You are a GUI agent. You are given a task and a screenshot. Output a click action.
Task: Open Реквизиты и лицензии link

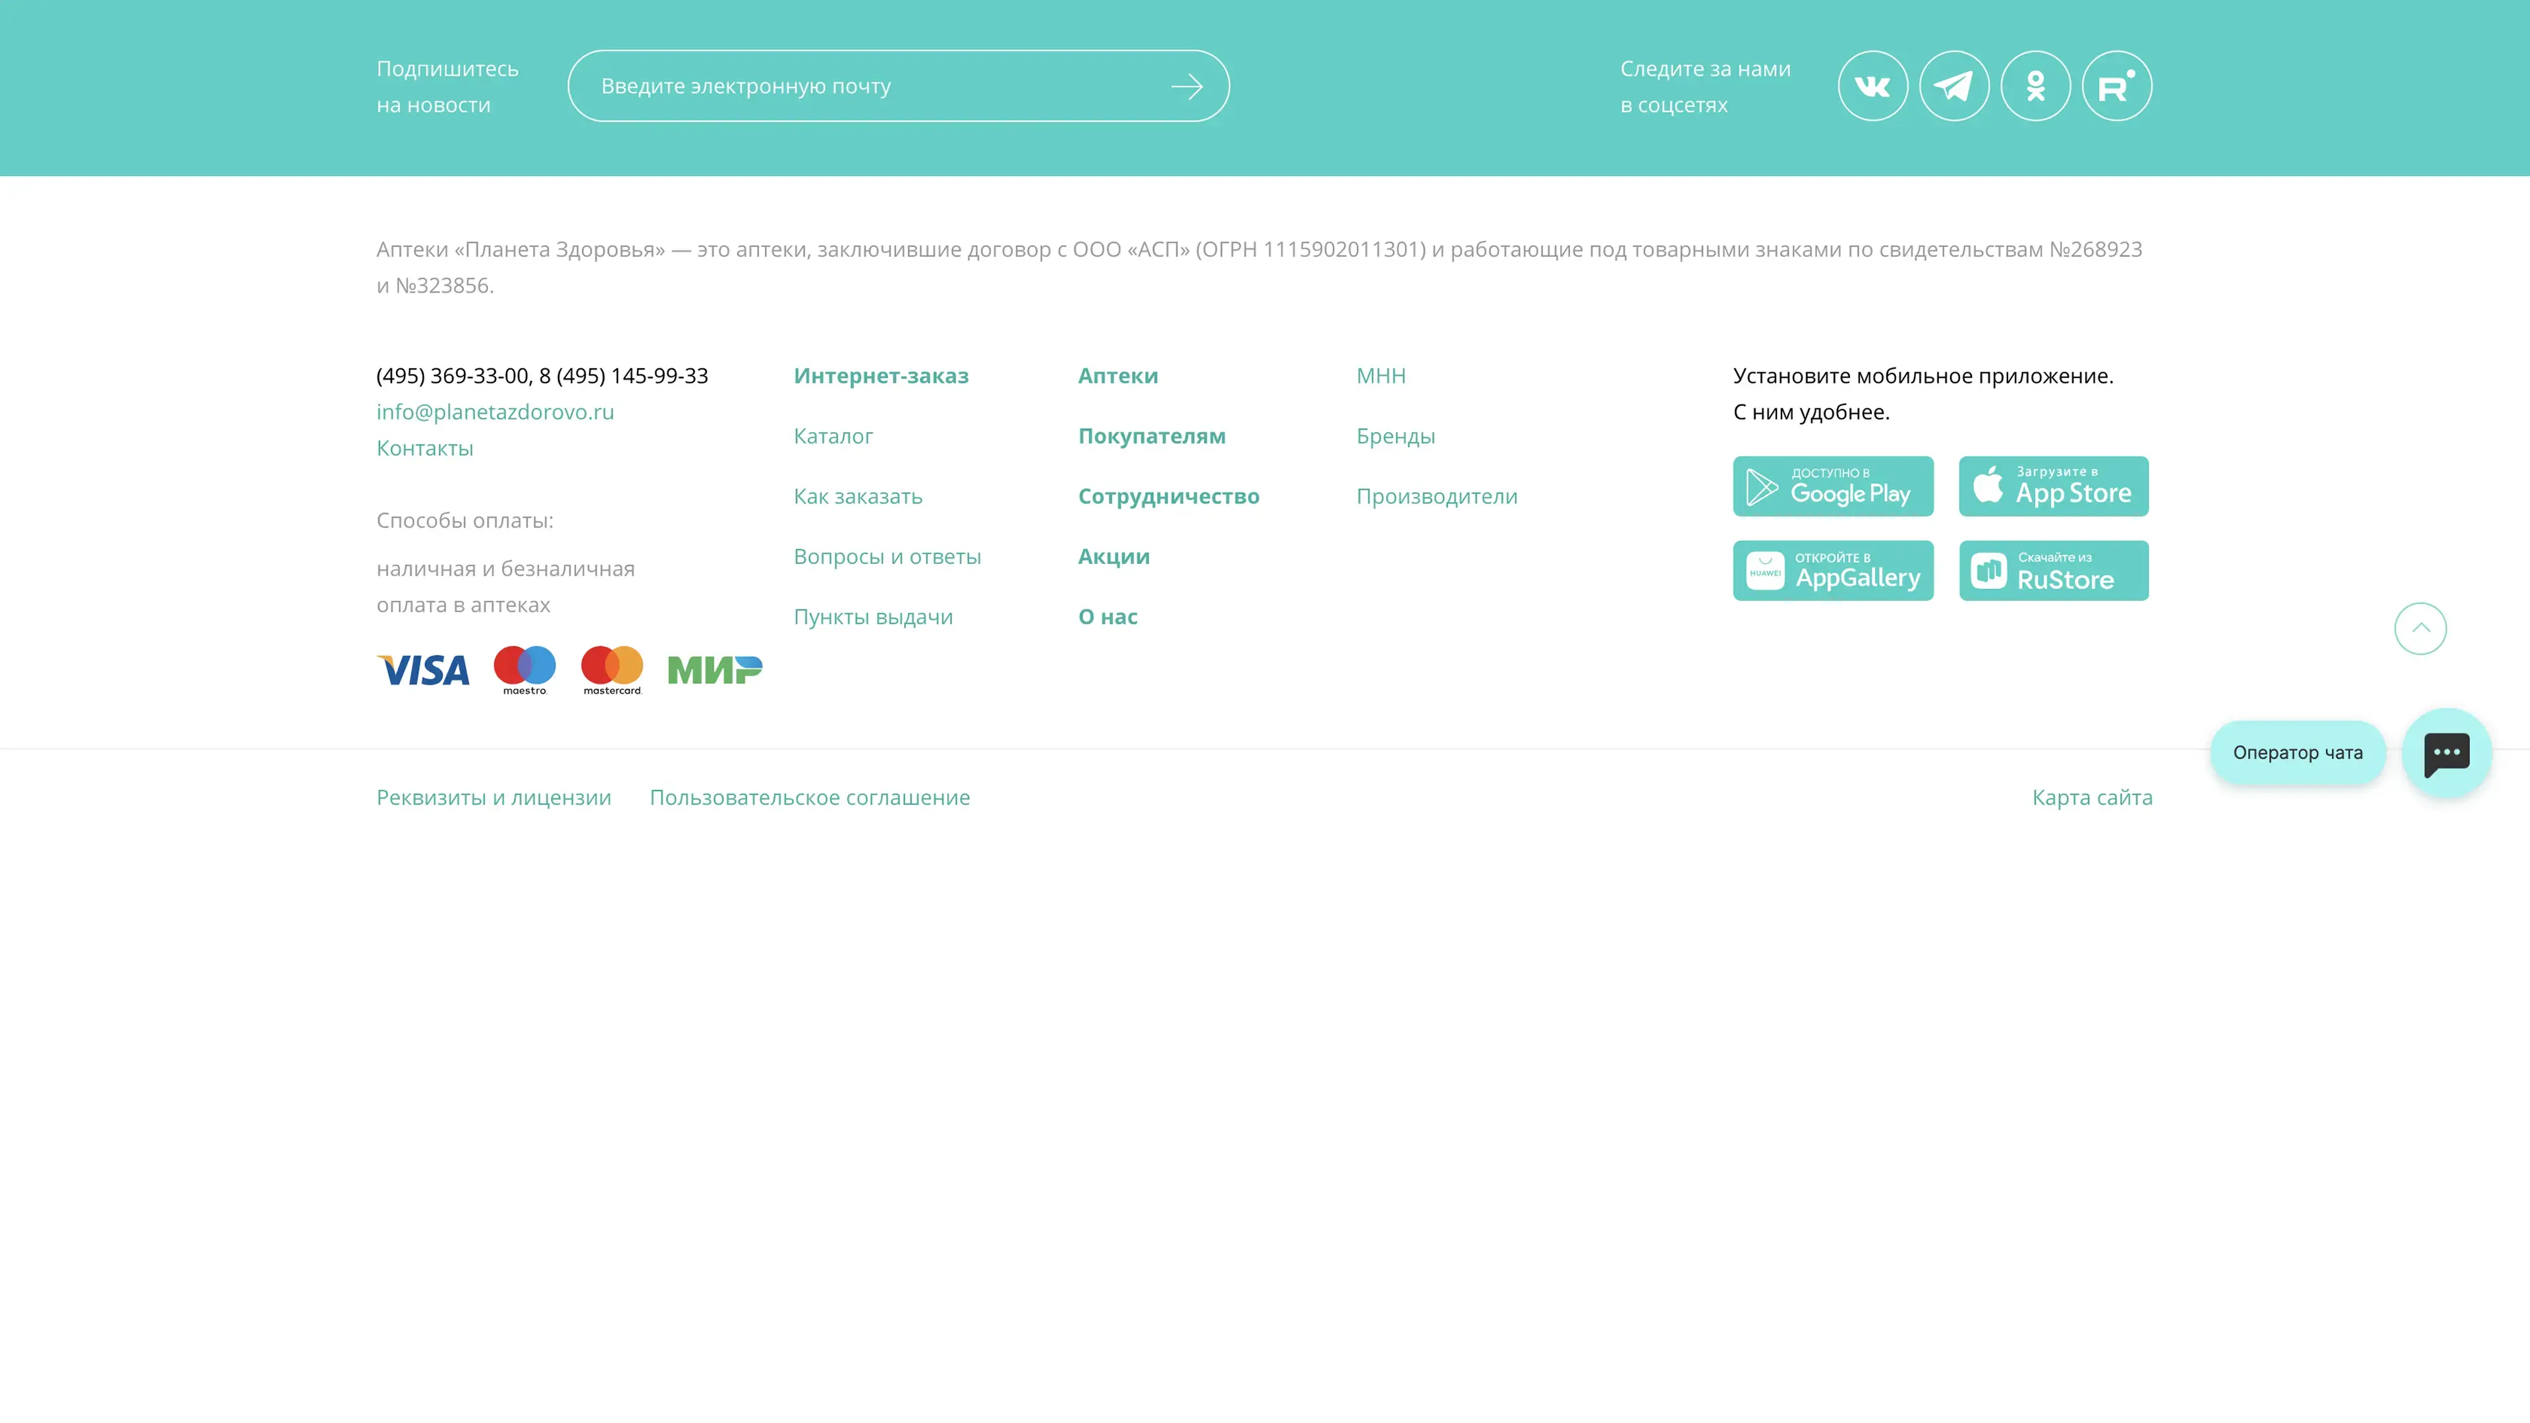point(493,797)
